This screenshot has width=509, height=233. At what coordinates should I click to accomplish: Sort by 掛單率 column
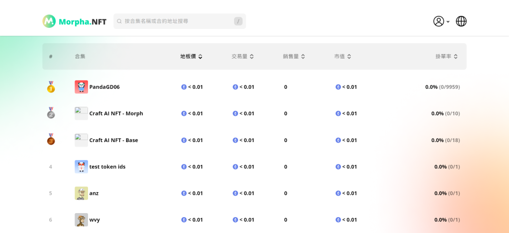click(446, 57)
